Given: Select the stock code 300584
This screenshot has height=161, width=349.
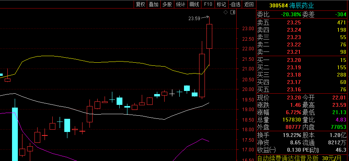Looking at the screenshot, I should pyautogui.click(x=279, y=5).
